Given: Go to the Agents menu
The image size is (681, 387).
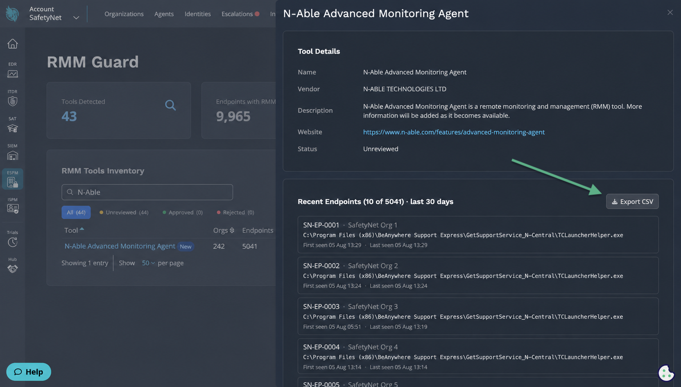Looking at the screenshot, I should point(164,14).
